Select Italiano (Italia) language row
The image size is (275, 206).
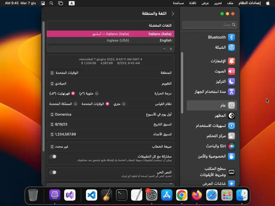[x=110, y=34]
